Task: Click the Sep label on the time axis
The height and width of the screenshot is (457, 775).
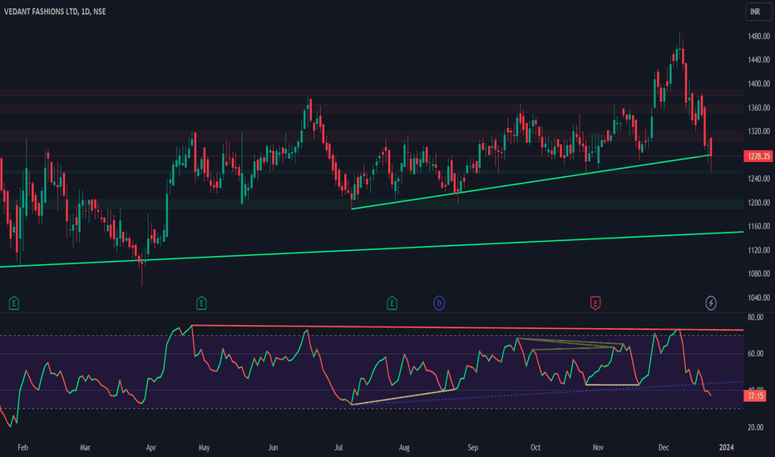Action: tap(473, 448)
